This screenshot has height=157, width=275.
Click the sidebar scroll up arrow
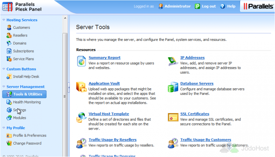65,18
